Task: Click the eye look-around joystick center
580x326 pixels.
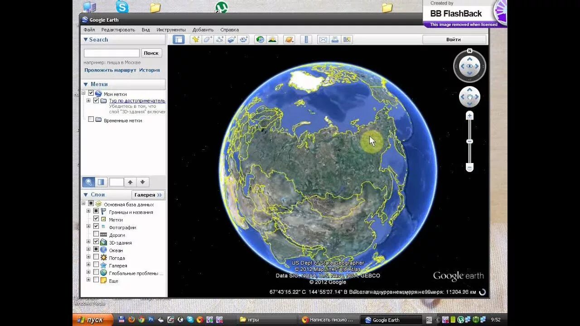Action: pyautogui.click(x=469, y=66)
